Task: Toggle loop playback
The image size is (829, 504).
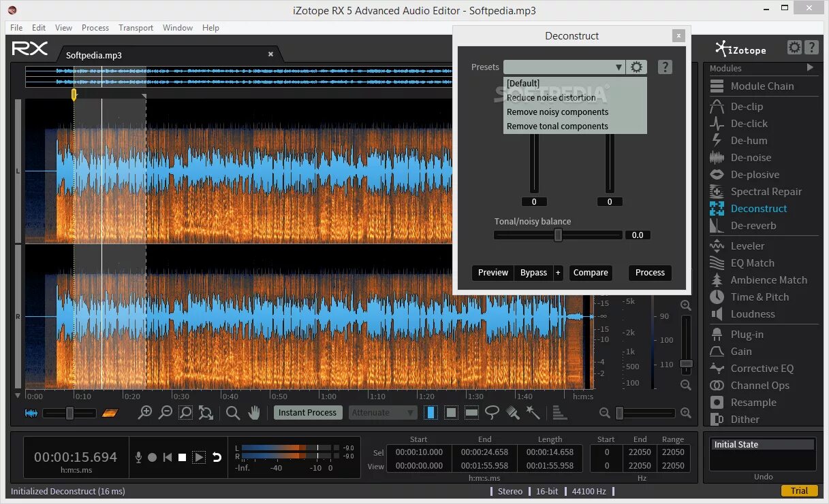Action: click(x=217, y=457)
